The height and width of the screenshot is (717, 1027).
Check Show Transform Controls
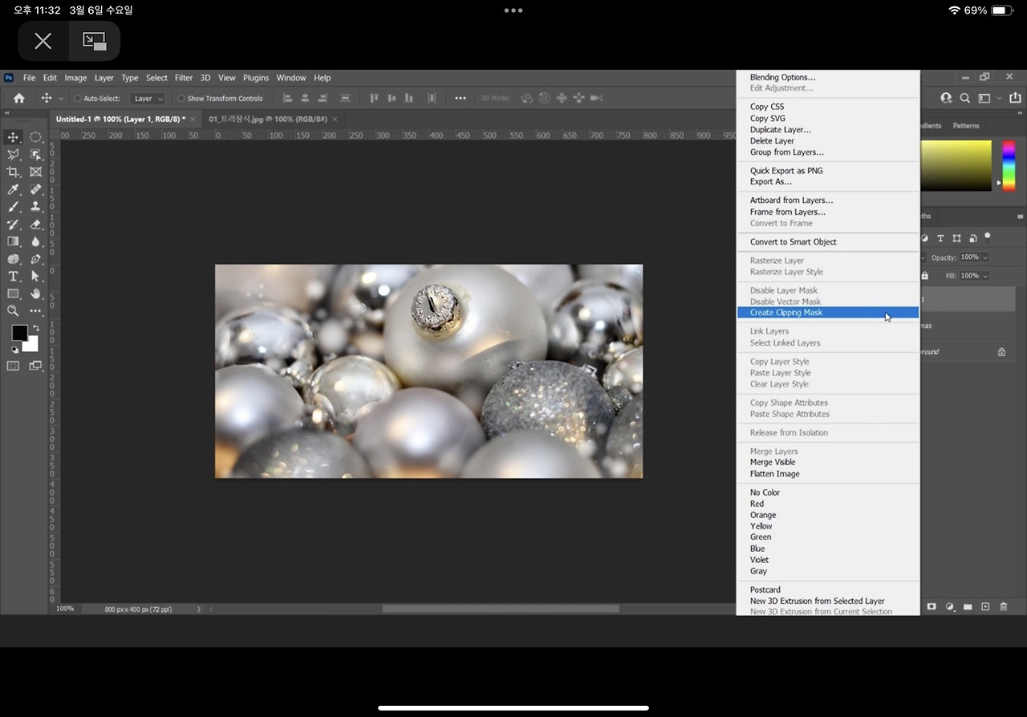pyautogui.click(x=181, y=99)
